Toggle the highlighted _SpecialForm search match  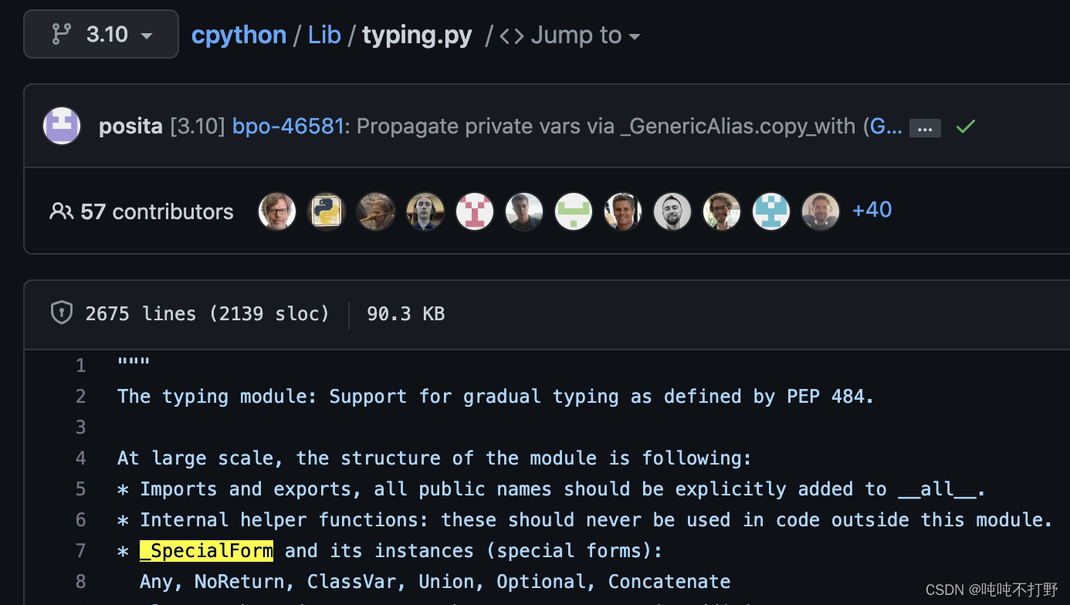(205, 550)
